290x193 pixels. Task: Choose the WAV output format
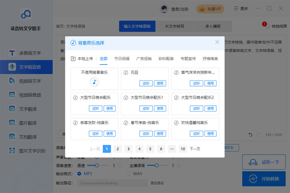point(129,174)
